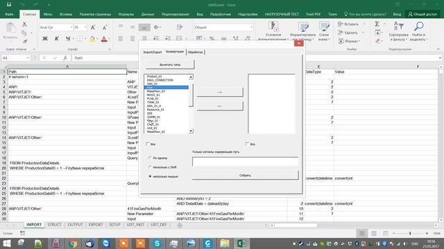Image resolution: width=444 pixels, height=249 pixels.
Task: Click the Orientation text-angle icon
Action: click(x=156, y=28)
